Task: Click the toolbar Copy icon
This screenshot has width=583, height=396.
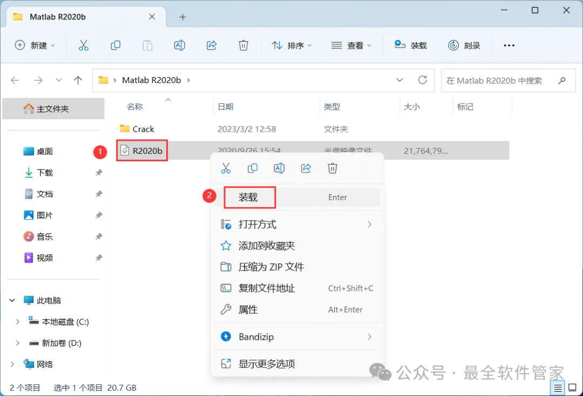Action: click(x=116, y=45)
